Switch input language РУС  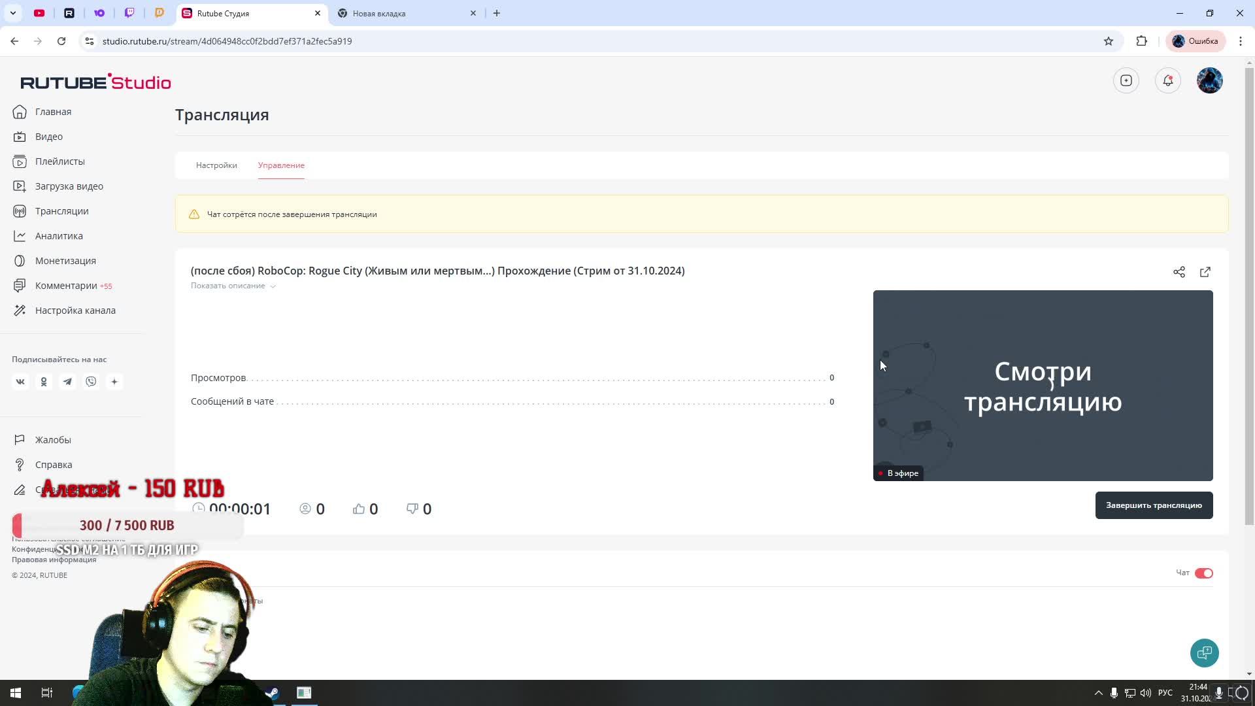pyautogui.click(x=1165, y=693)
